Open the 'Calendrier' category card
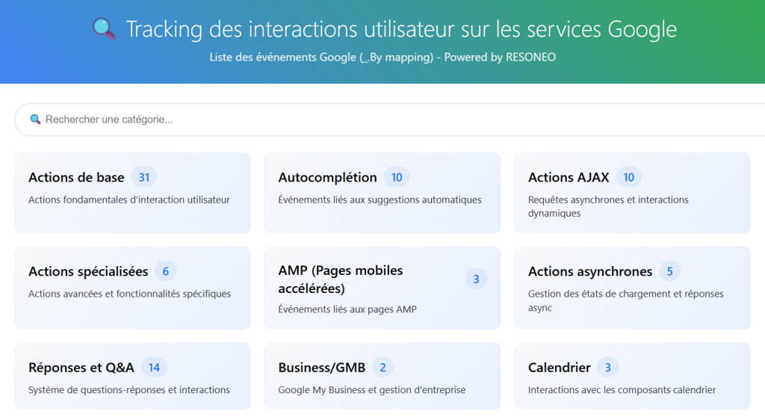Screen dimensions: 765x417 tap(632, 376)
